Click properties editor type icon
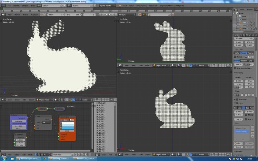Screen dimensions: 258x161 (236, 35)
